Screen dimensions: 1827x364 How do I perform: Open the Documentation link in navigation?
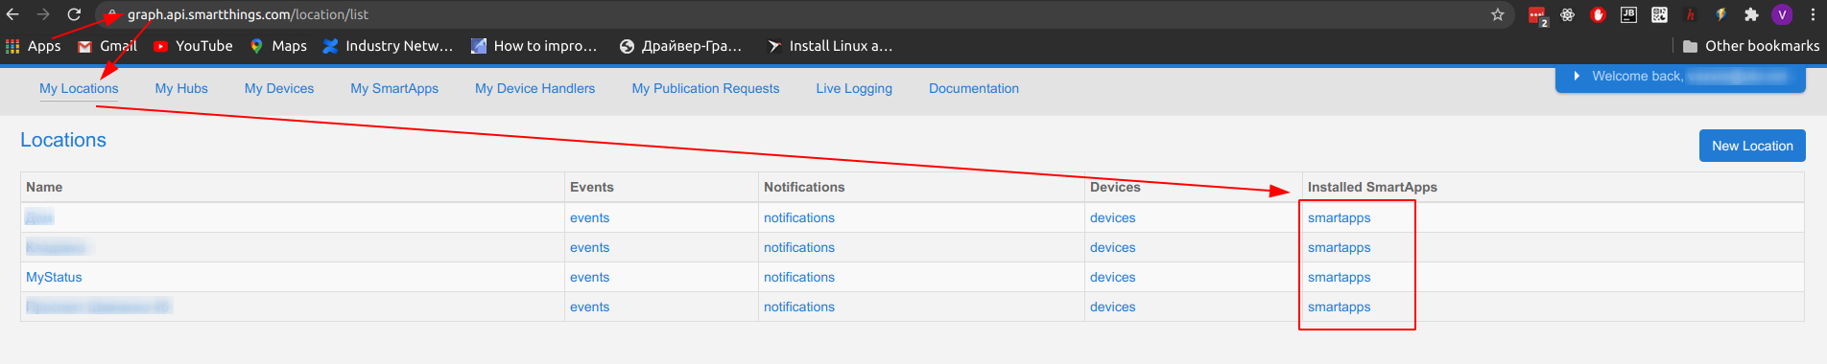(974, 88)
